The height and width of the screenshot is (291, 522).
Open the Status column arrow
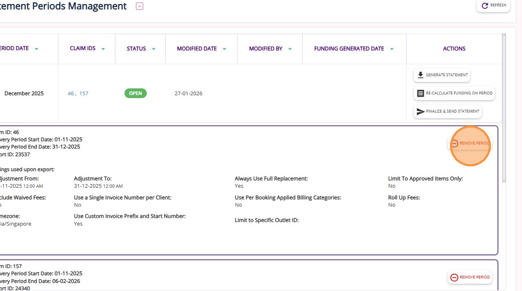pos(154,49)
